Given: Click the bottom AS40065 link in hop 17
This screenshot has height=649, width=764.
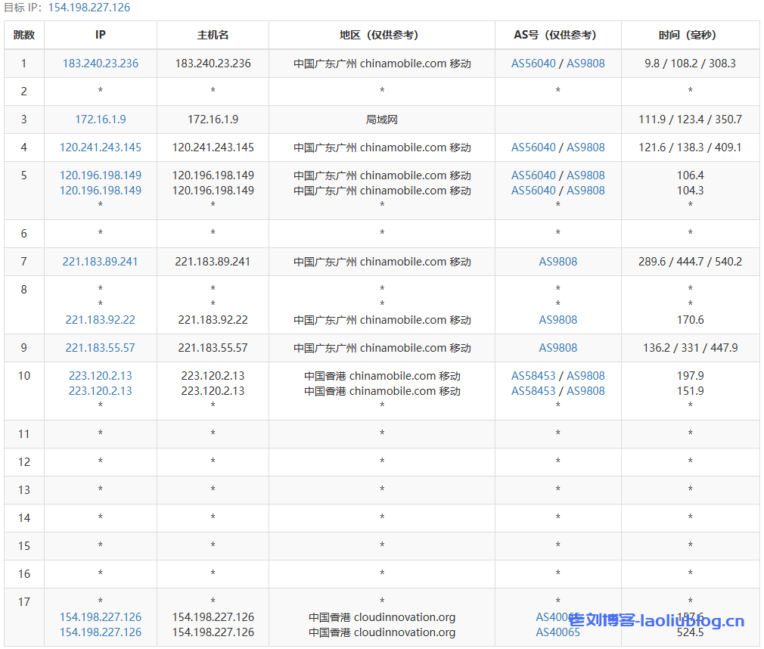Looking at the screenshot, I should tap(557, 632).
